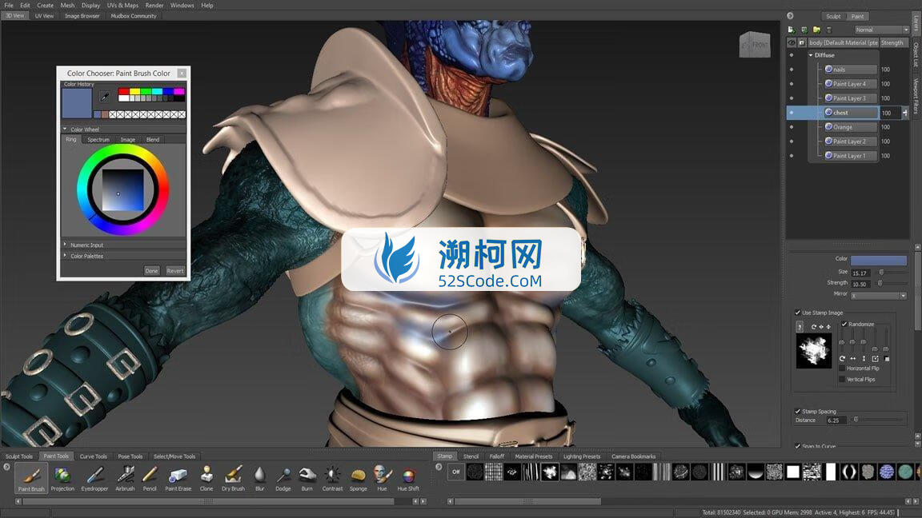Expand the Numeric Input section
The height and width of the screenshot is (518, 922).
click(66, 245)
